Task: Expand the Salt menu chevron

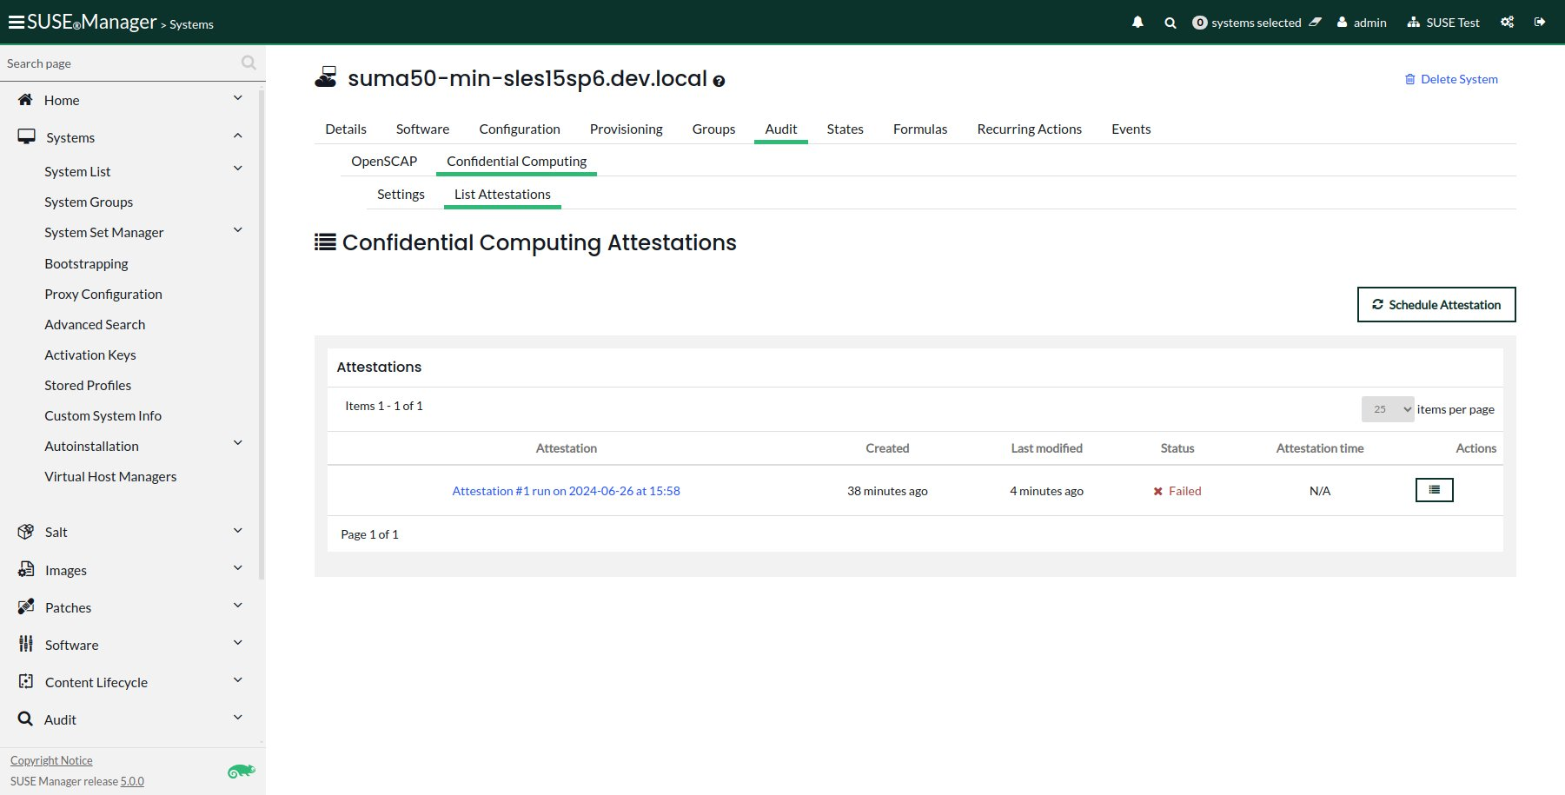Action: 238,531
